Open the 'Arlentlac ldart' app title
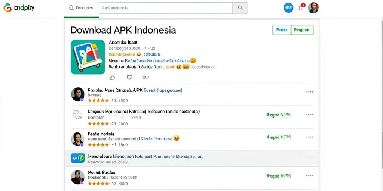The width and height of the screenshot is (383, 191). pyautogui.click(x=123, y=43)
